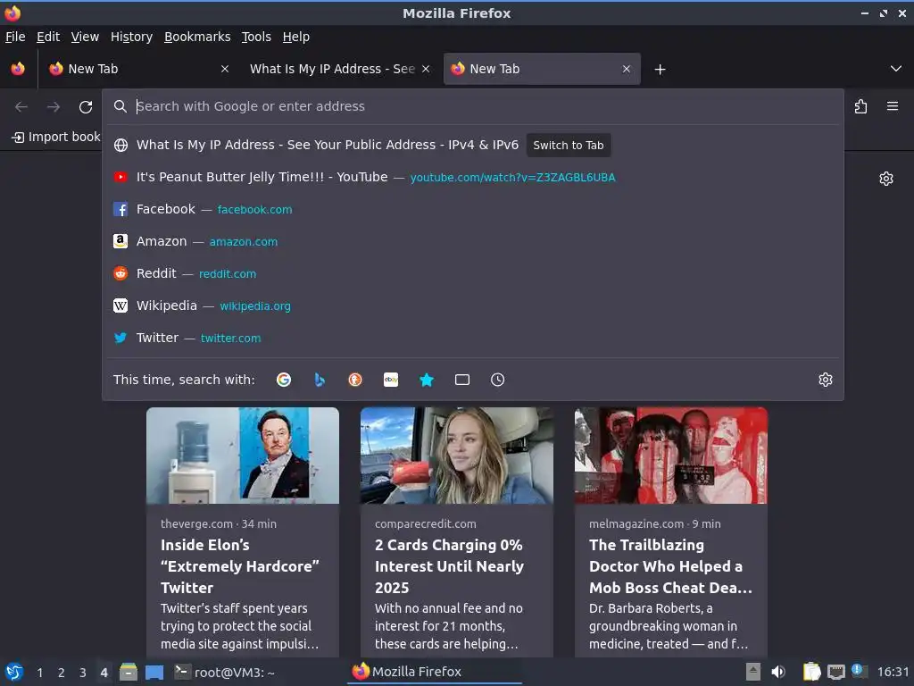Click the Mozilla Firefox taskbar entry
The height and width of the screenshot is (686, 914).
coord(435,672)
